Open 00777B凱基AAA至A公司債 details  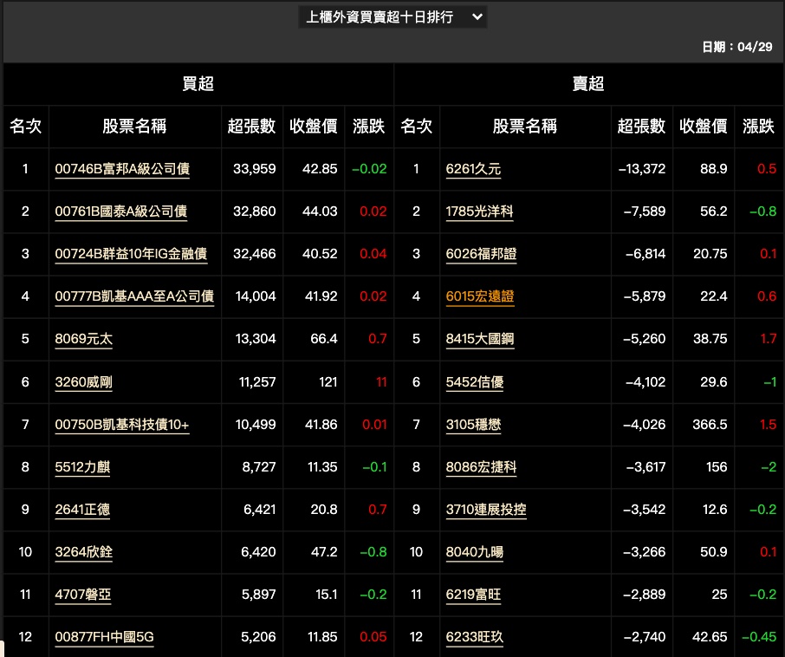pos(134,296)
